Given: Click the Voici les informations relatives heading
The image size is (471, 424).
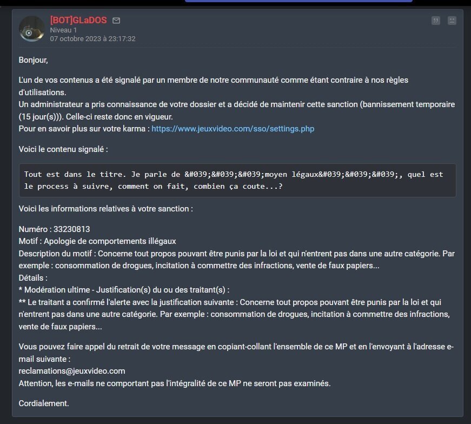Looking at the screenshot, I should (106, 209).
